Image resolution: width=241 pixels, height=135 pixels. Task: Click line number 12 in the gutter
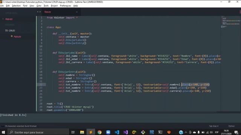point(41,52)
